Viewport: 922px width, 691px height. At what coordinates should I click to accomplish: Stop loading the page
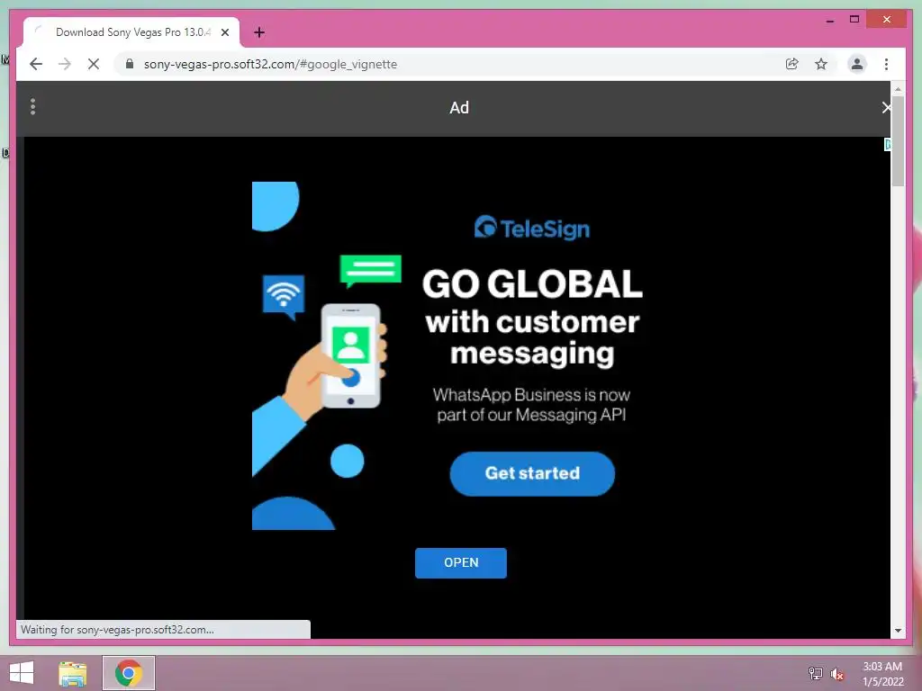point(94,64)
